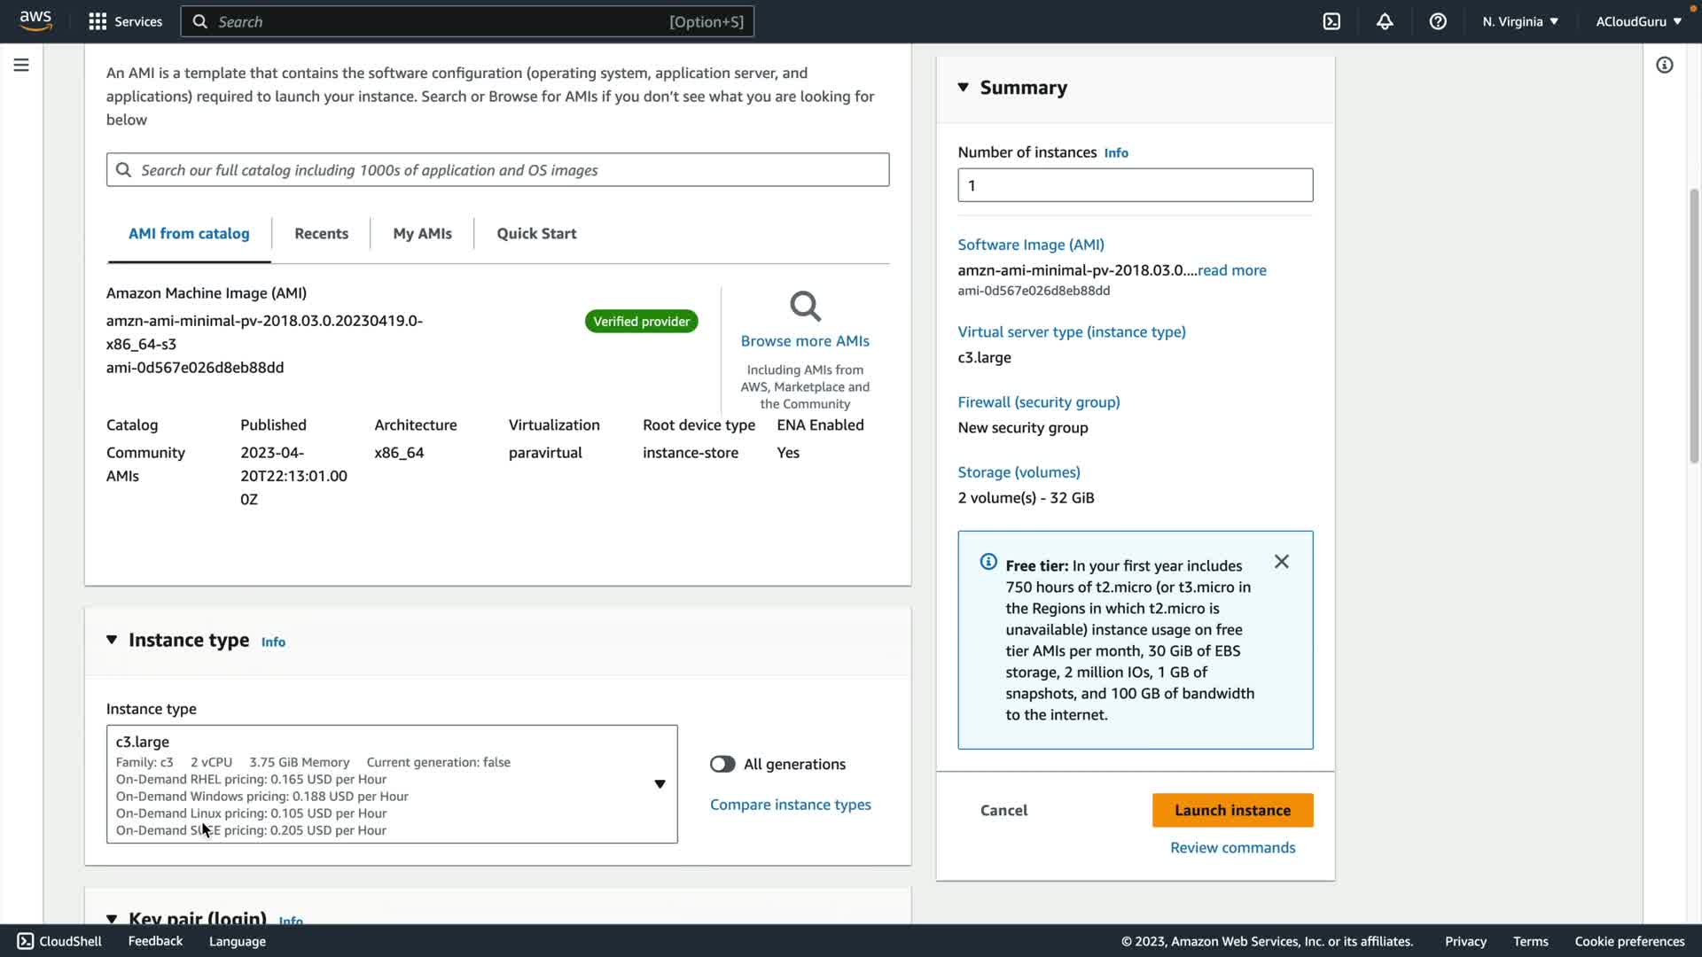Launch CloudShell from top bar icon
Viewport: 1702px width, 957px height.
(x=1331, y=21)
